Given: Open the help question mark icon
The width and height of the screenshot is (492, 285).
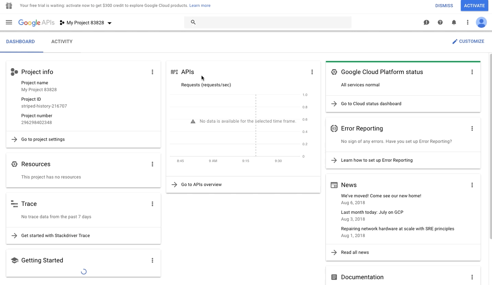Looking at the screenshot, I should [x=440, y=22].
